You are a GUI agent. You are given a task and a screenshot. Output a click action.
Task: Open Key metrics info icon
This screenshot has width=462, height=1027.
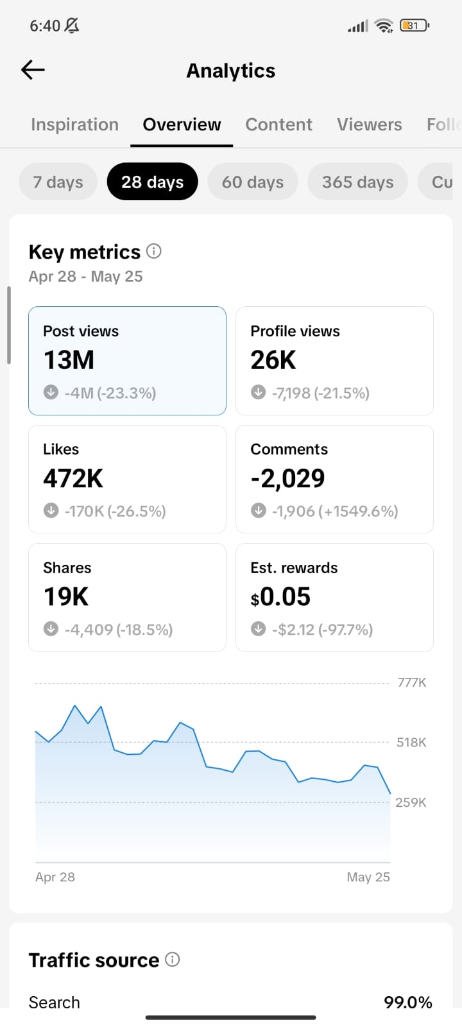pyautogui.click(x=154, y=251)
